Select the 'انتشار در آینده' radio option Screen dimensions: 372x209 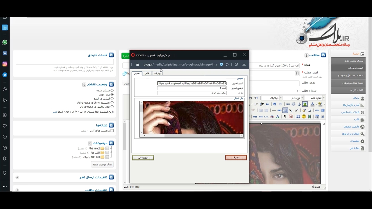[112, 99]
